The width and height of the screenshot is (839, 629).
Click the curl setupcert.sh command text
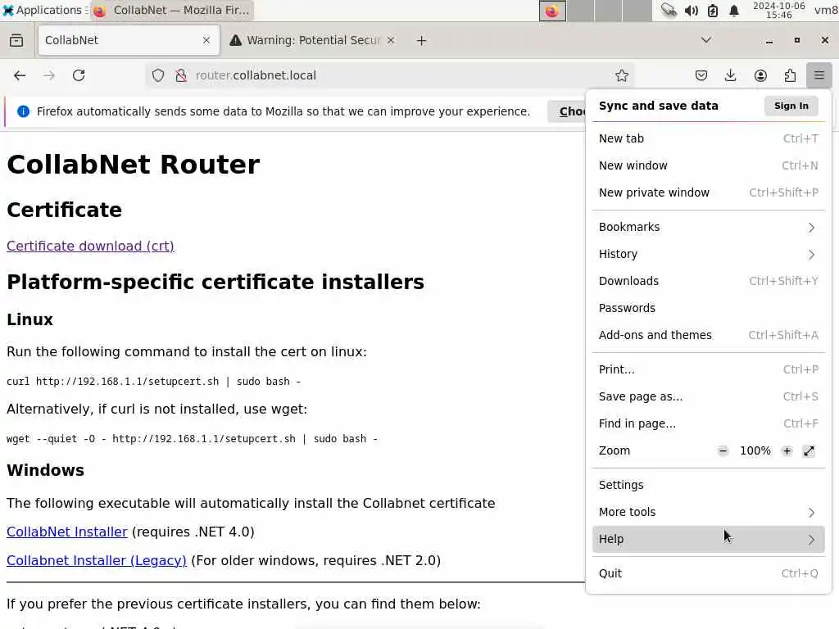click(153, 382)
